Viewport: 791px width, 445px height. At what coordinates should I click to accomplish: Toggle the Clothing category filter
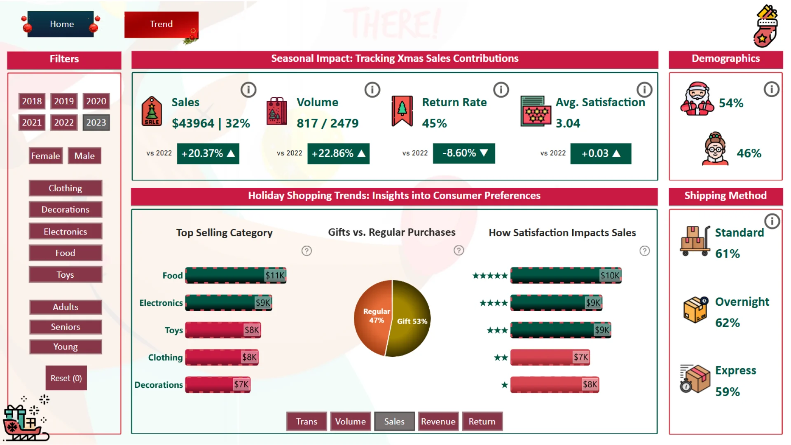click(x=66, y=188)
